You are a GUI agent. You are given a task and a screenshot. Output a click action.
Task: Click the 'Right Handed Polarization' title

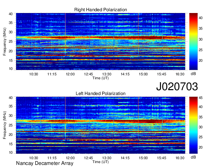101,10
